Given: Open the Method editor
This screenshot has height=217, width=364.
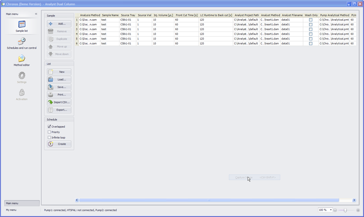Looking at the screenshot, I should [22, 60].
